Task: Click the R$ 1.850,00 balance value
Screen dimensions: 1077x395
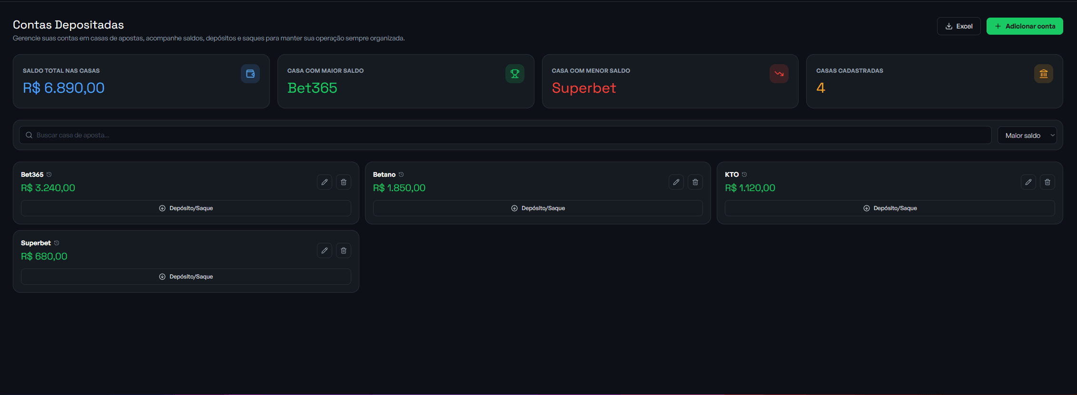Action: point(399,188)
